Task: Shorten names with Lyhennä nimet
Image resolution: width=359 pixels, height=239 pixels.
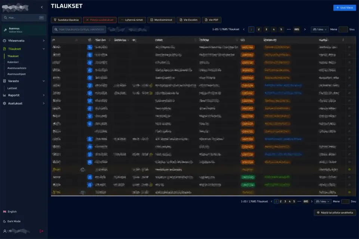Action: [x=132, y=20]
